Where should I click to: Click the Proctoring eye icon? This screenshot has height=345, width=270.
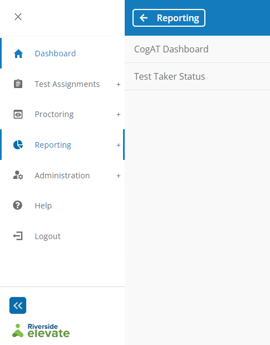tap(18, 114)
